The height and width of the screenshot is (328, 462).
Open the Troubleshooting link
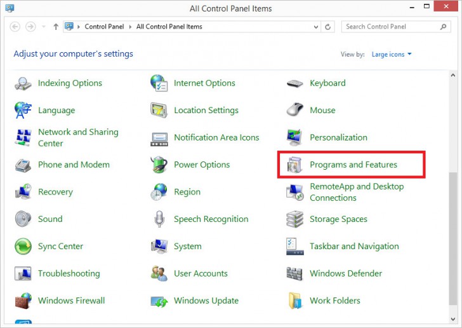[x=69, y=274]
